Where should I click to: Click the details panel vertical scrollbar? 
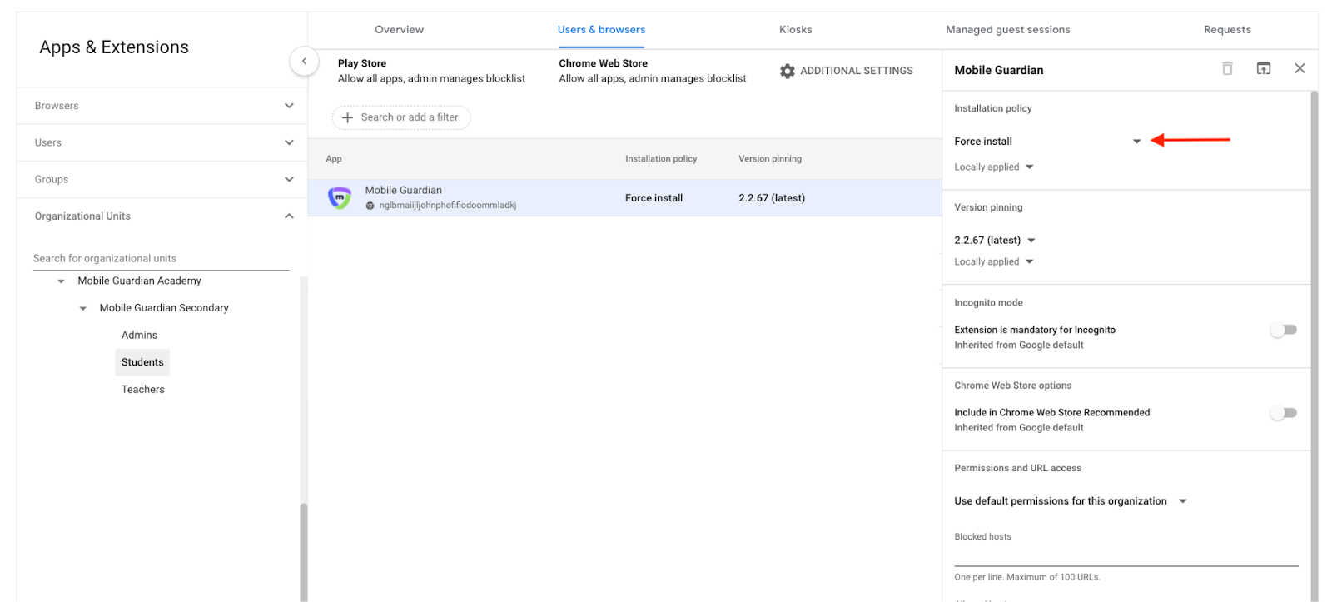[1315, 346]
